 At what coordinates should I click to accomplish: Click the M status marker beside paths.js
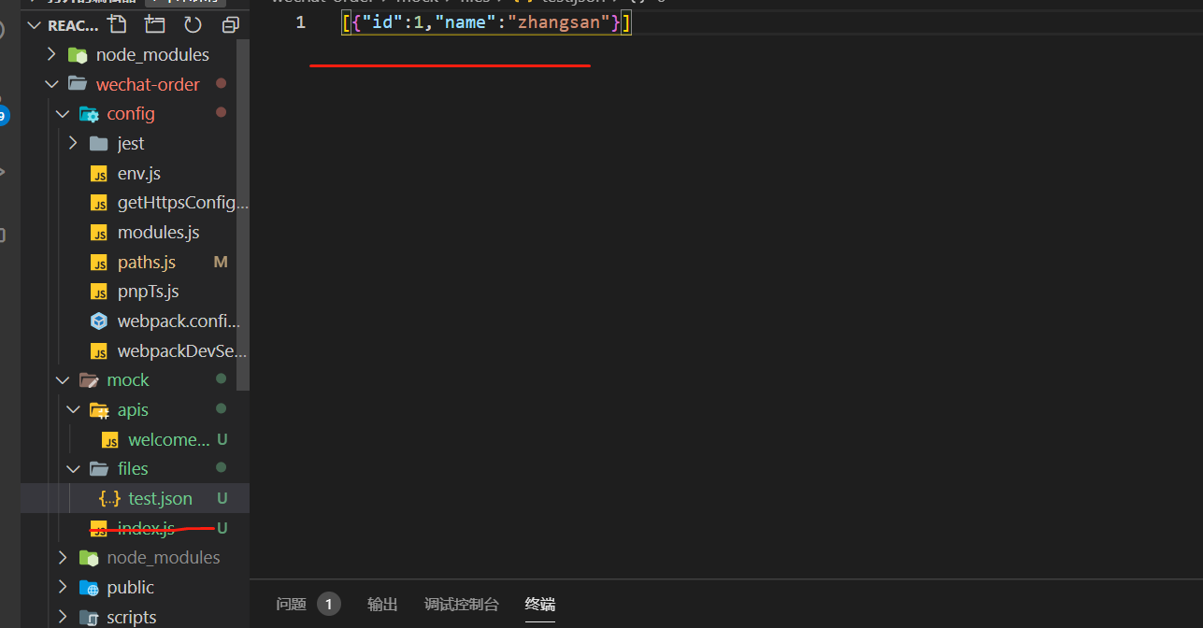click(221, 263)
